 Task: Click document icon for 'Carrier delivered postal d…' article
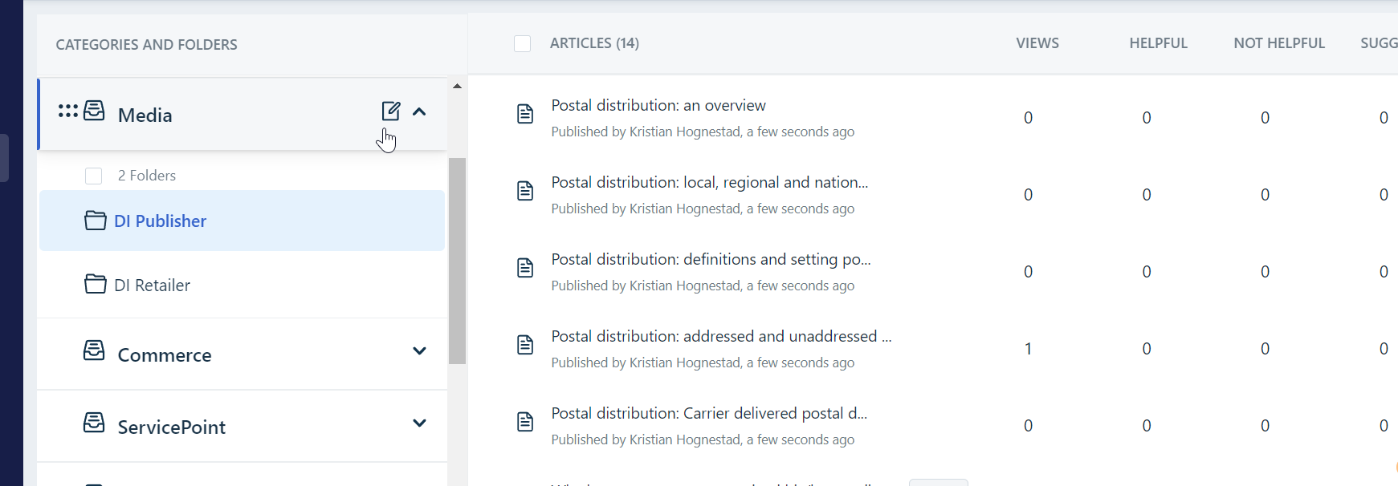click(525, 422)
